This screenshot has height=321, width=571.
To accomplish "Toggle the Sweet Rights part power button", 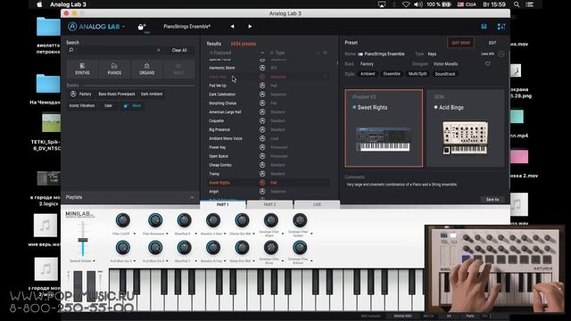I will (x=354, y=107).
